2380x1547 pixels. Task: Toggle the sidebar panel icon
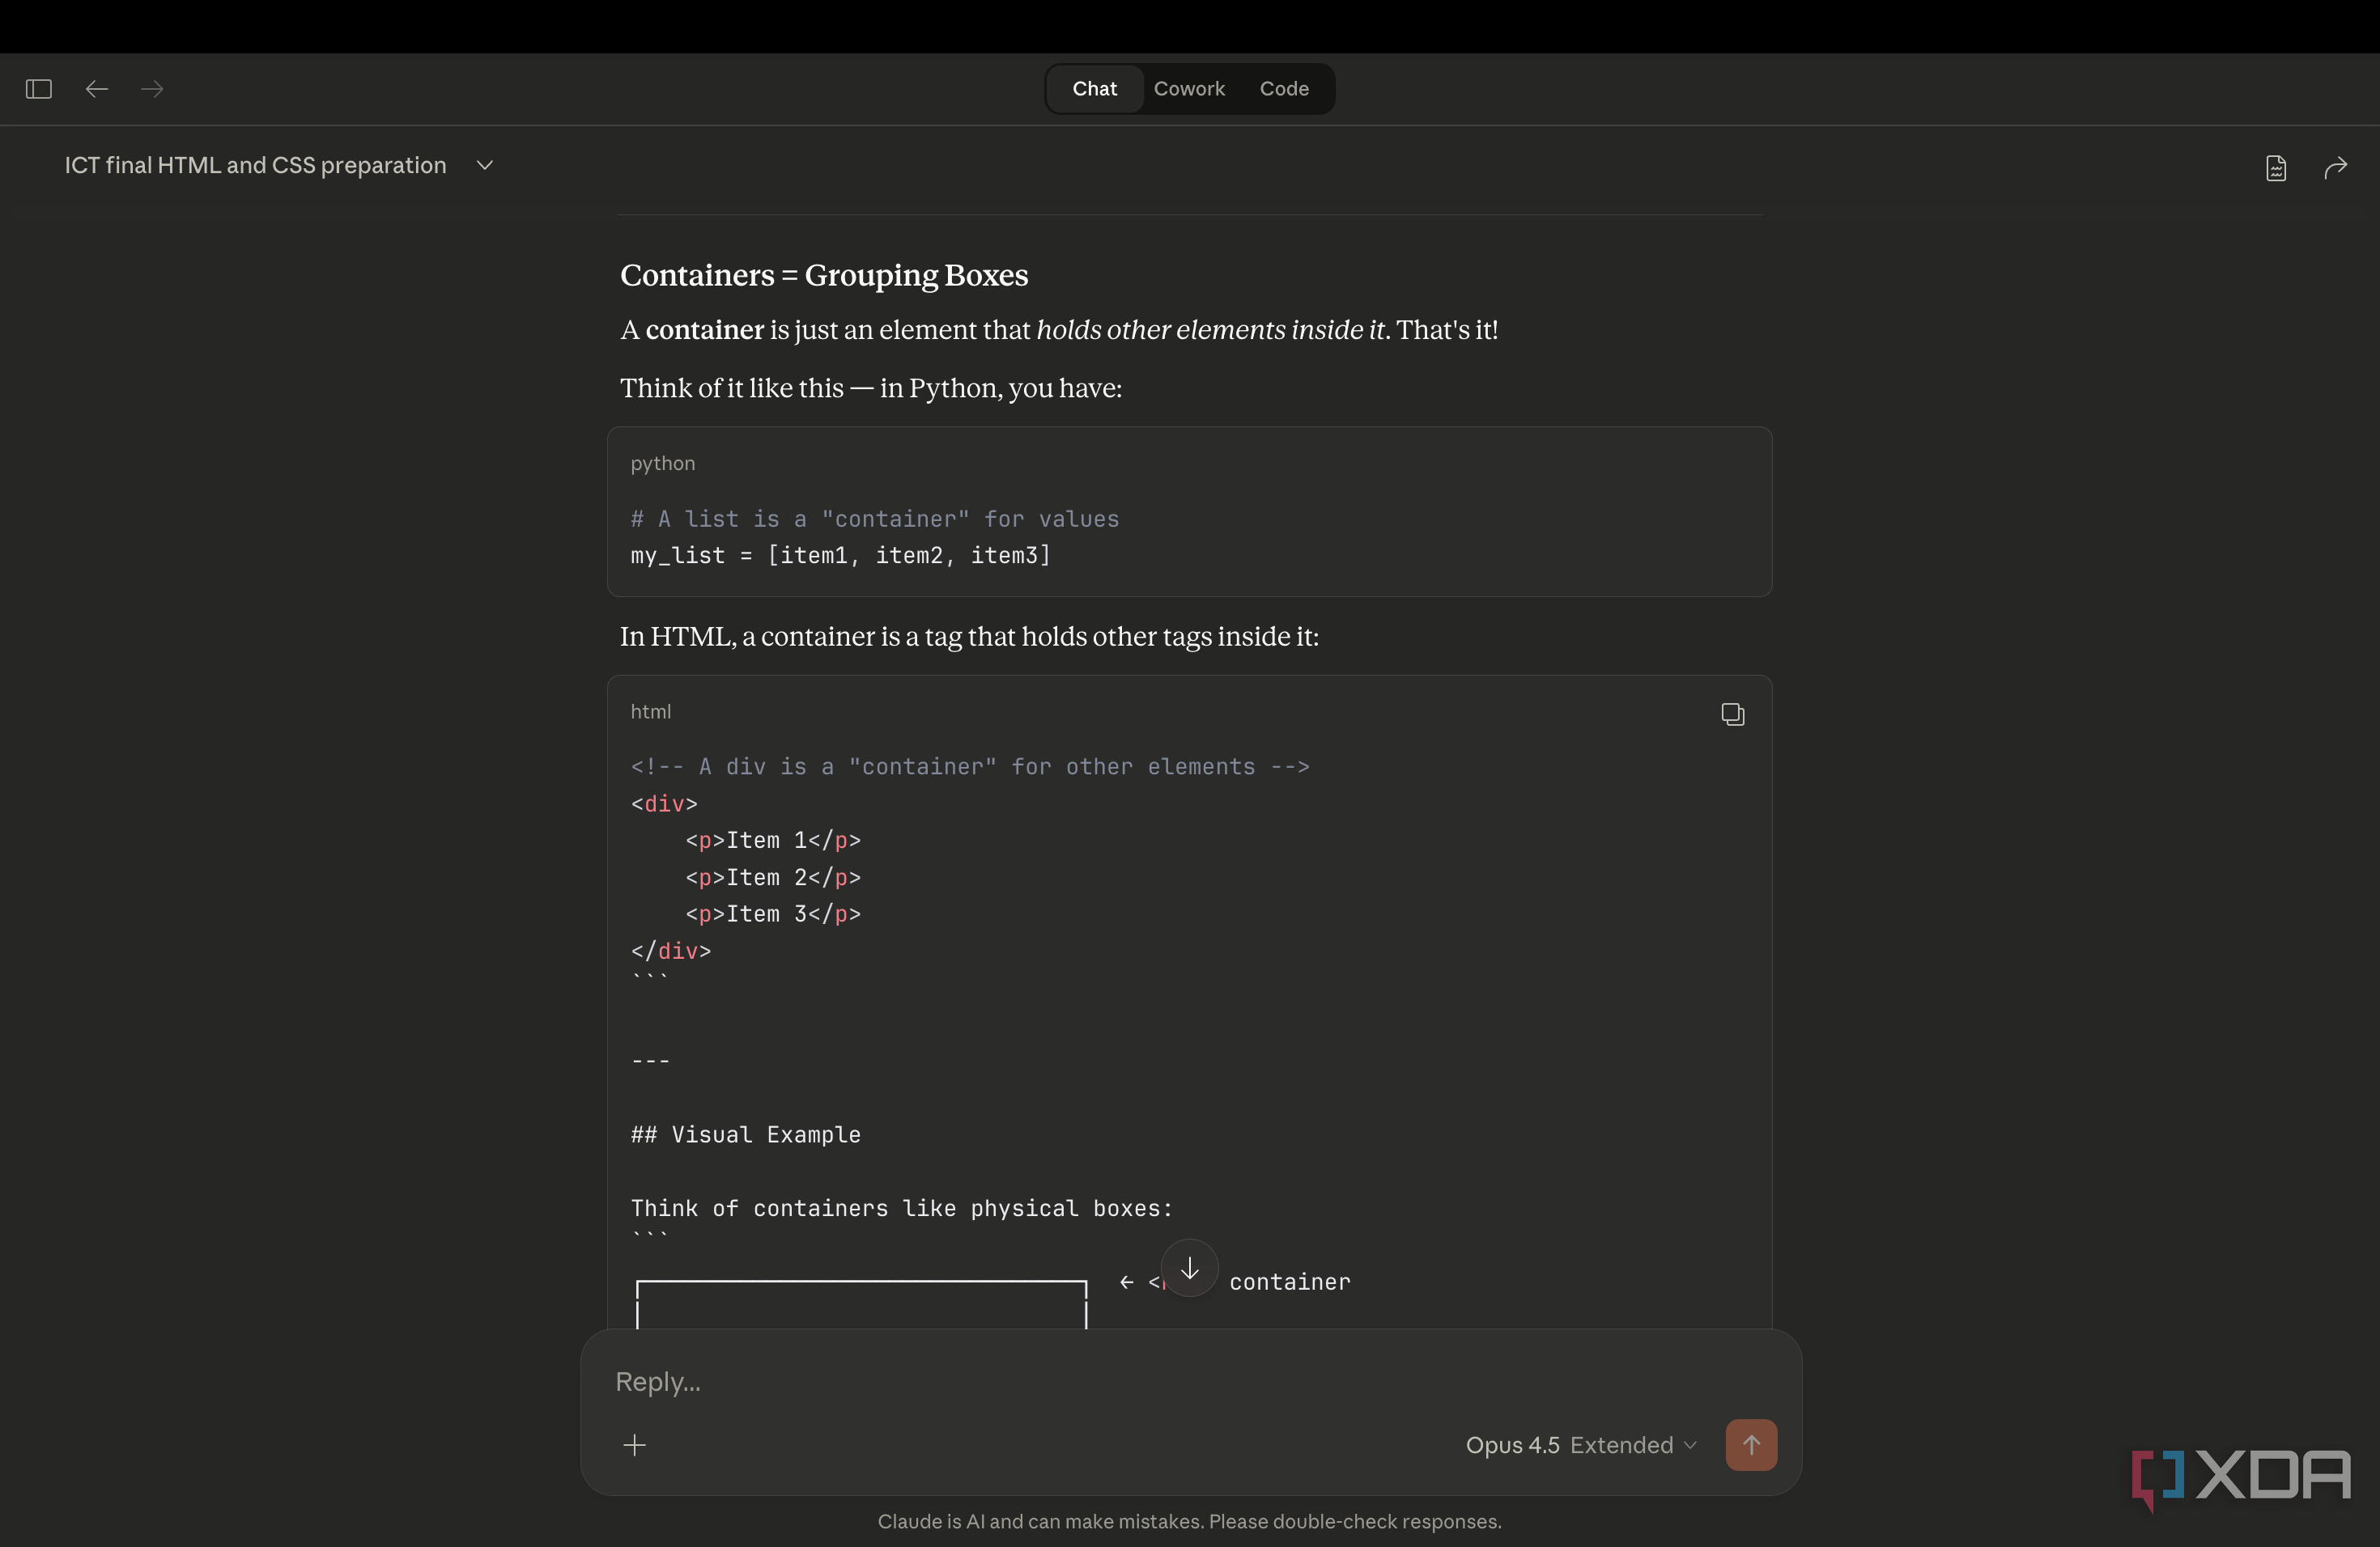(x=38, y=89)
